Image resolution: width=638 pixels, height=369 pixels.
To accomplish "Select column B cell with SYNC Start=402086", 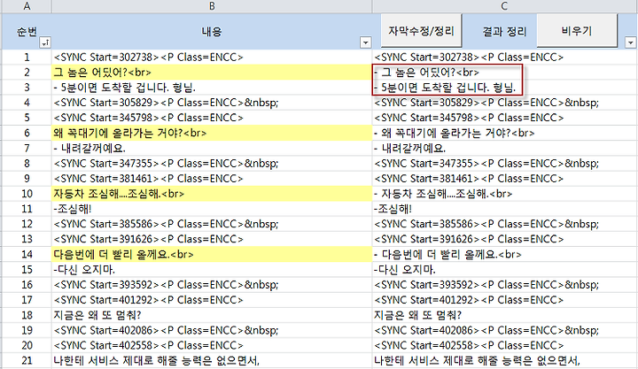I will pos(212,330).
